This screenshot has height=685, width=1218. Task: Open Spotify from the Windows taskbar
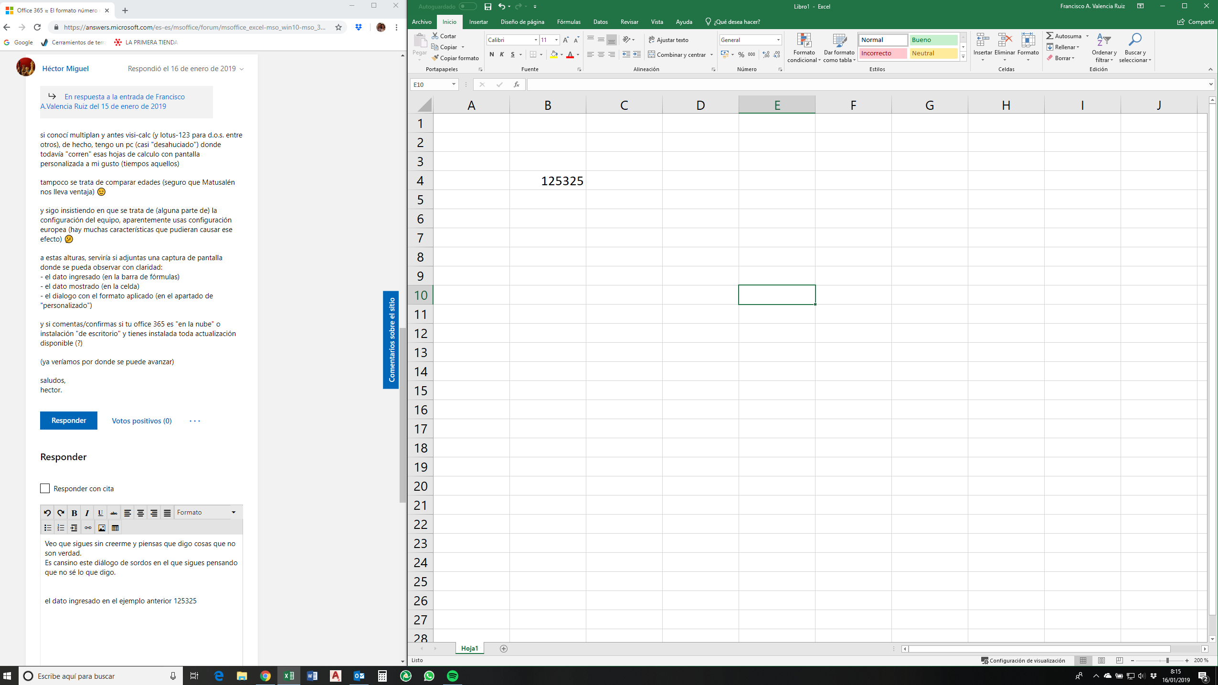452,676
